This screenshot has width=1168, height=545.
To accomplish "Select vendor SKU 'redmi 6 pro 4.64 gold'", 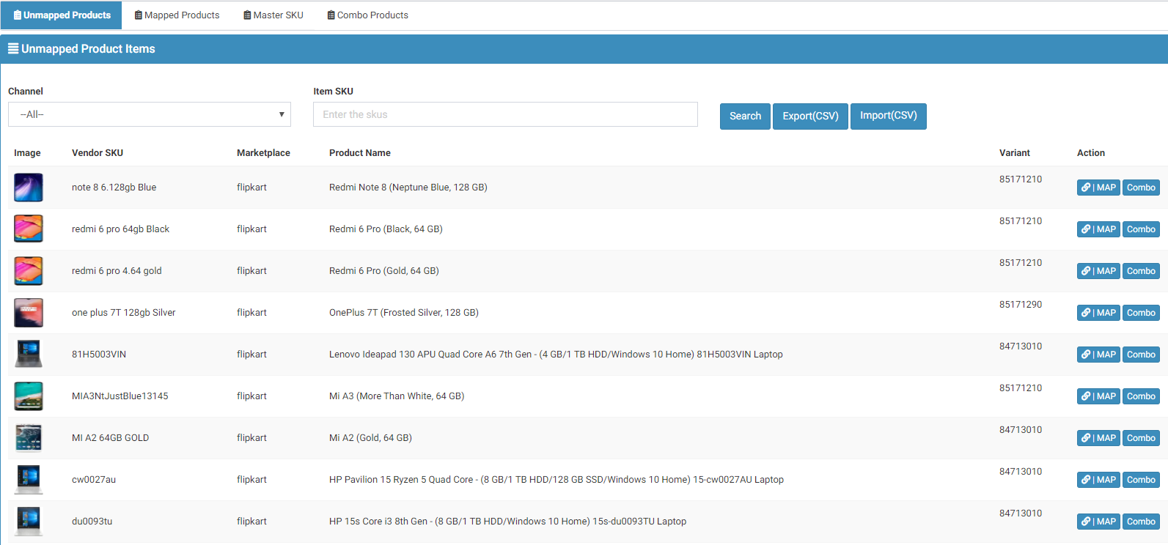I will click(x=117, y=271).
